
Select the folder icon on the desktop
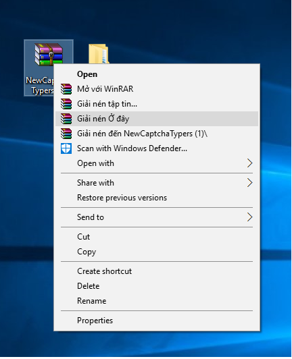[x=99, y=54]
